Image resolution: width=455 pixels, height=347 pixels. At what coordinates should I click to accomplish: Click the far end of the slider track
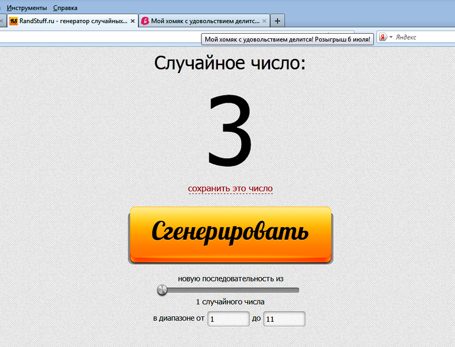pos(297,290)
